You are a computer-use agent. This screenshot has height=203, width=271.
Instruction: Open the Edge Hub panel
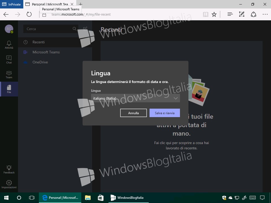tap(230, 14)
